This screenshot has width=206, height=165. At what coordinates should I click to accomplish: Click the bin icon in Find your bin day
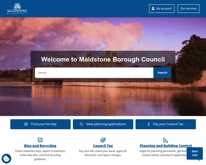(26, 124)
